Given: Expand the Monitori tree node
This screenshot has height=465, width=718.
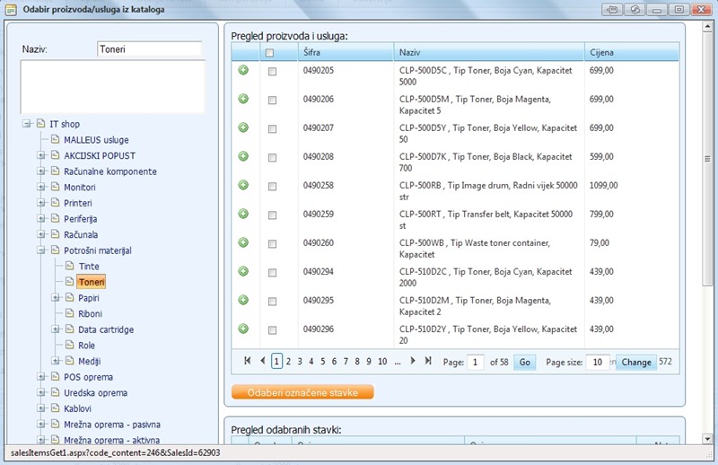Looking at the screenshot, I should pyautogui.click(x=41, y=187).
